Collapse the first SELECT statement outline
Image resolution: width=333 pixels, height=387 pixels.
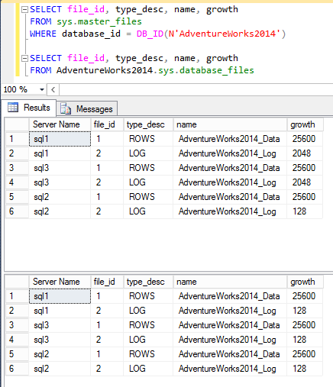click(24, 10)
